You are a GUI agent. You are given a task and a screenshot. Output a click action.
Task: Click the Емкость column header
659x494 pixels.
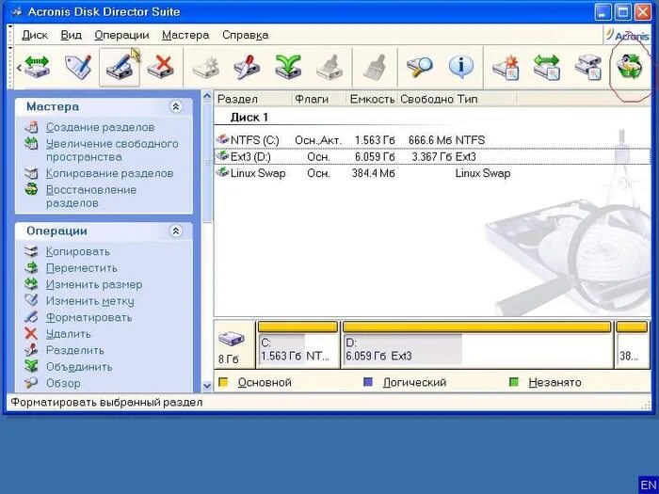tap(372, 99)
